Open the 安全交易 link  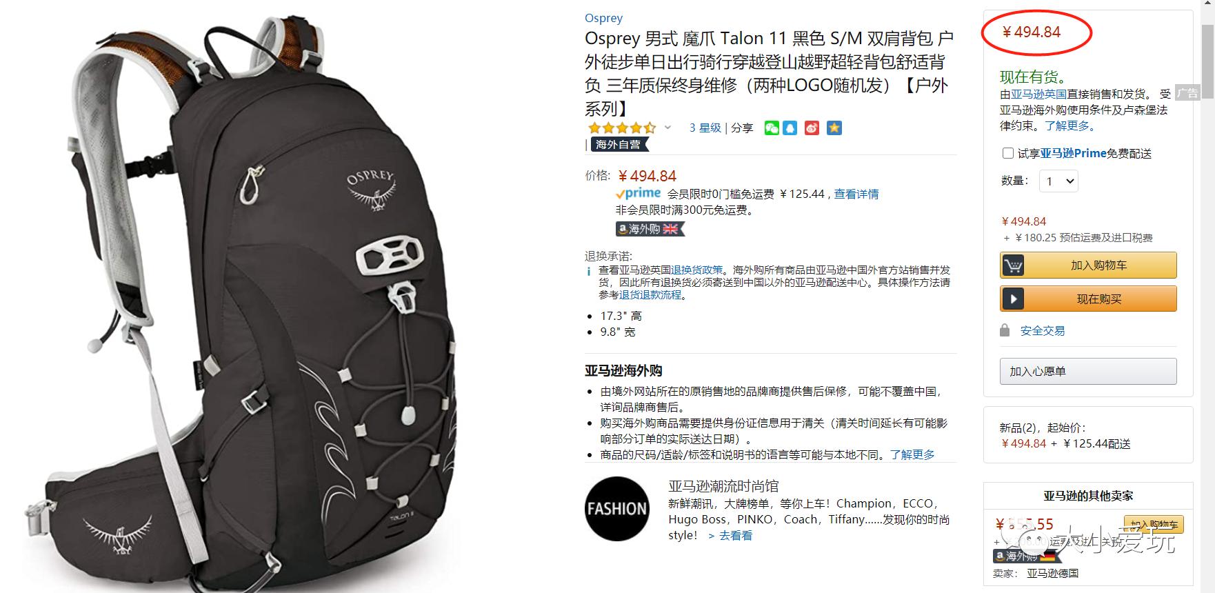pyautogui.click(x=1043, y=330)
